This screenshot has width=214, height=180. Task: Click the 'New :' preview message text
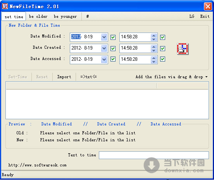pos(88,140)
